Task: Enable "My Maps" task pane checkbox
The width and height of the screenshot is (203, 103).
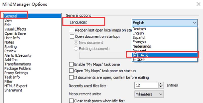Action: pyautogui.click(x=71, y=65)
